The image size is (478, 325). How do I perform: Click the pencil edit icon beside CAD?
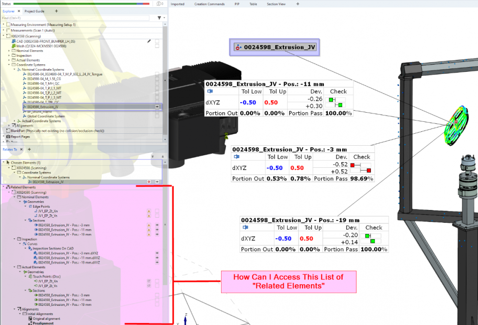[x=149, y=41]
